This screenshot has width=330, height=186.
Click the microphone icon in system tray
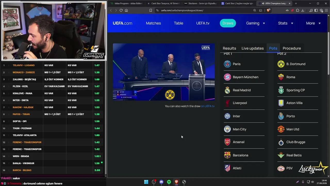pos(303,182)
